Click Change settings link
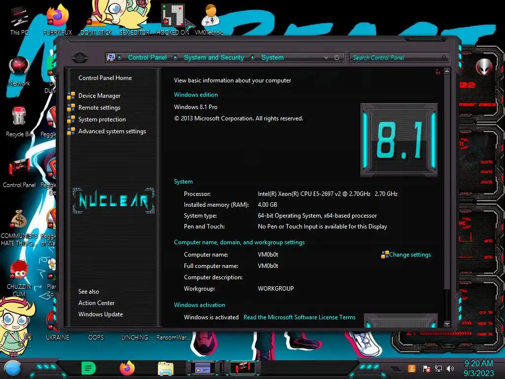 (410, 255)
